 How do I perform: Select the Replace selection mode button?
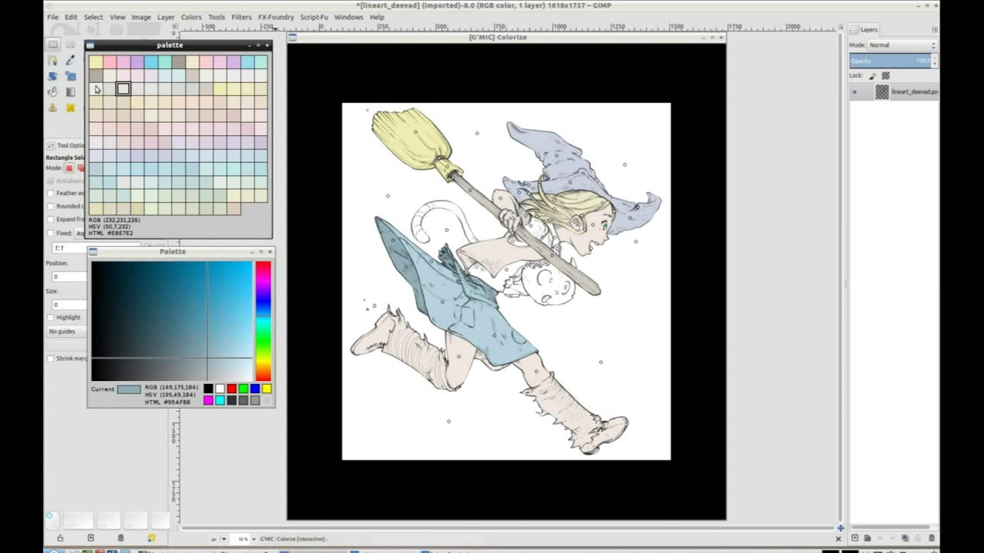coord(68,167)
